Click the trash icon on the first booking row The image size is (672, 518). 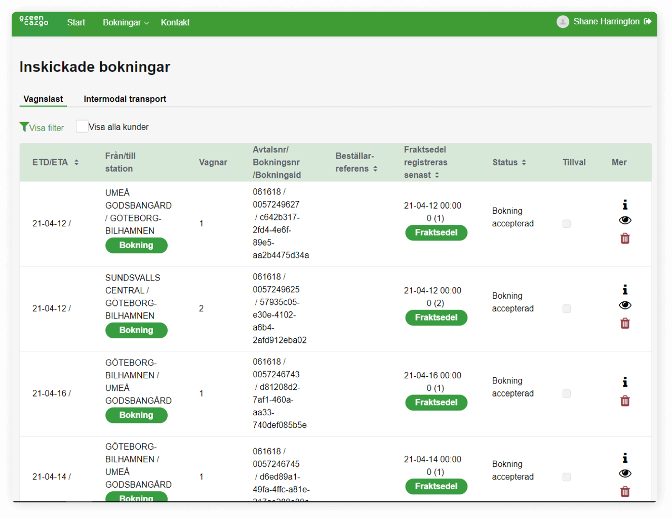[625, 238]
